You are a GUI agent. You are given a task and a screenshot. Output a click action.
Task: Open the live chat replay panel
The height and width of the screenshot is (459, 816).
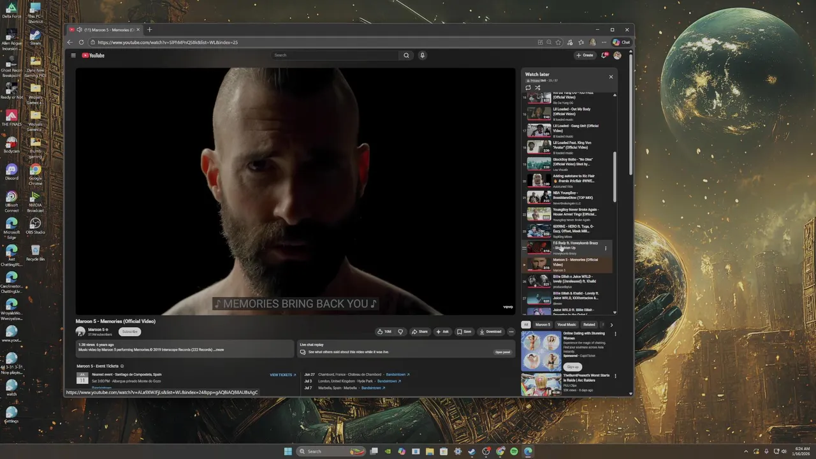click(x=502, y=352)
